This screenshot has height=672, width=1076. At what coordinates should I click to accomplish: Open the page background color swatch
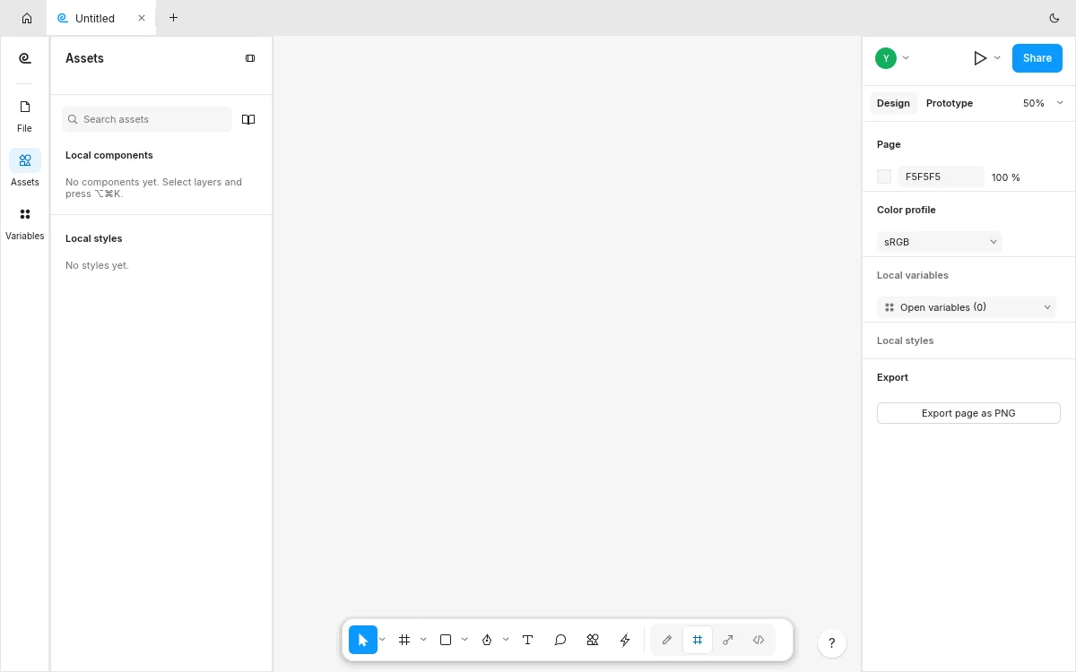884,177
